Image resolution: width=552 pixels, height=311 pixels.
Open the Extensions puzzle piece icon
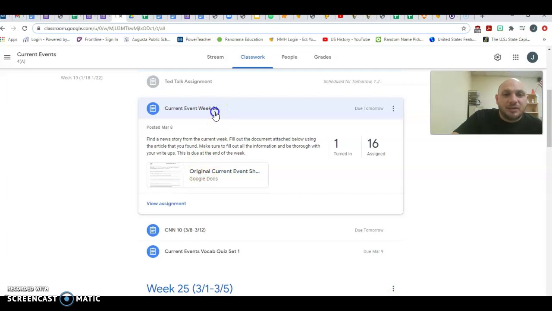[511, 28]
